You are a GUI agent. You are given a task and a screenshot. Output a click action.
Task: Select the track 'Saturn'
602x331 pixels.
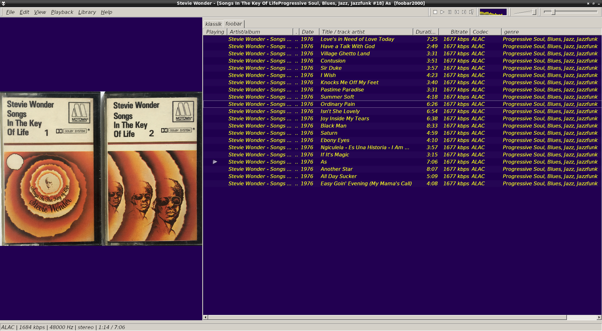[x=329, y=133]
